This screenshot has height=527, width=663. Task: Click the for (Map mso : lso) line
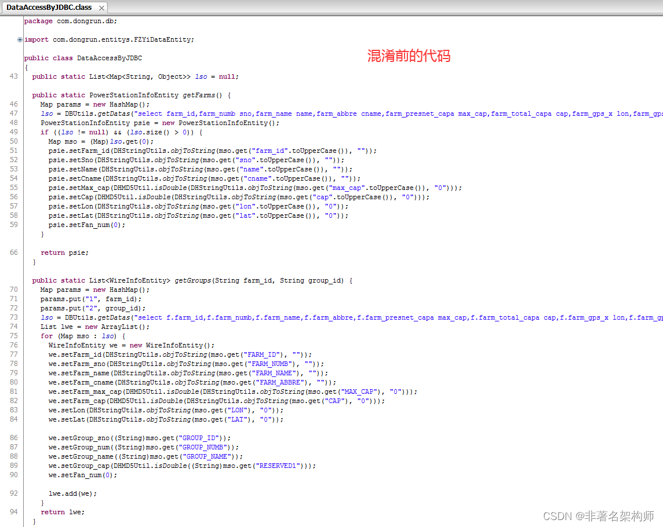(83, 336)
